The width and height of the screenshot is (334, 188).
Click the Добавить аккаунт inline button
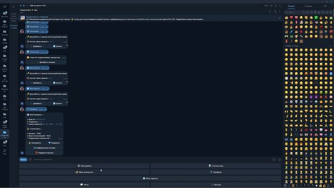46,62
